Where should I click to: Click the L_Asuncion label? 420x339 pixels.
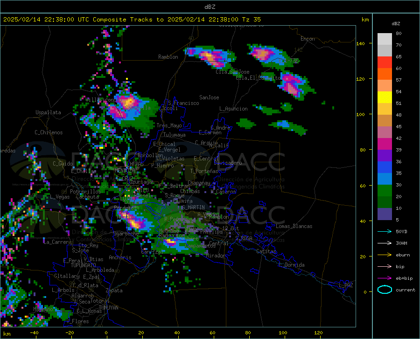(233, 109)
